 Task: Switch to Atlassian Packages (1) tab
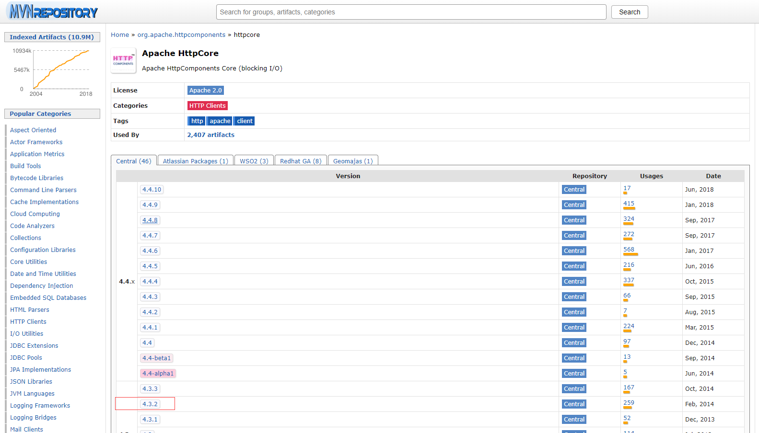tap(196, 161)
